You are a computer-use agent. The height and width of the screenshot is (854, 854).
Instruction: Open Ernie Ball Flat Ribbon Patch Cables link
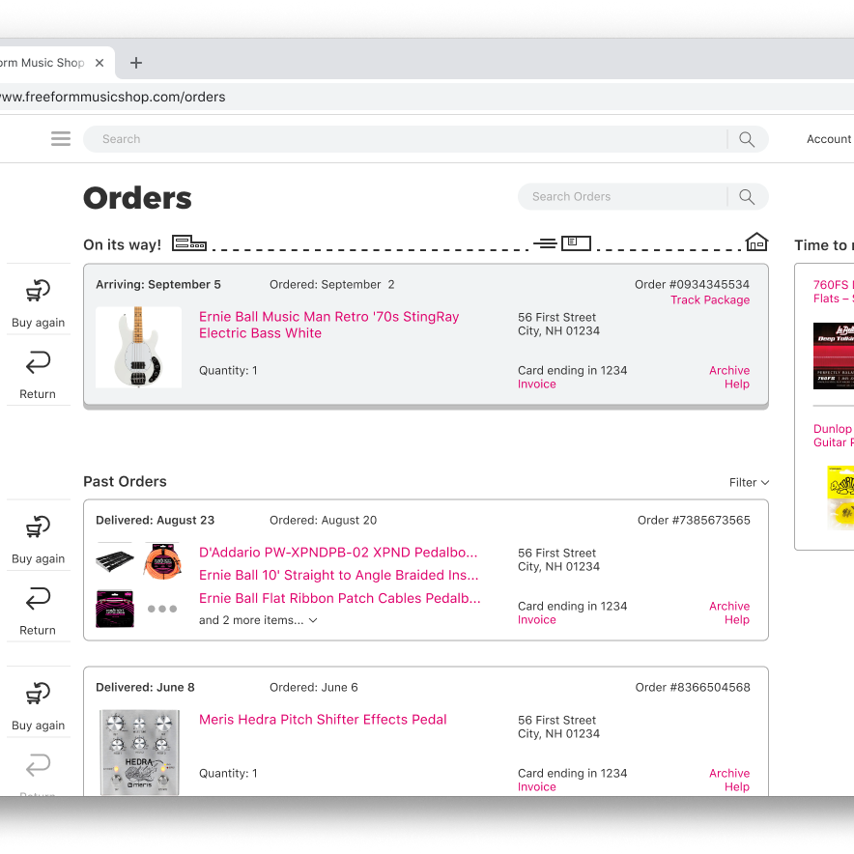click(x=340, y=598)
